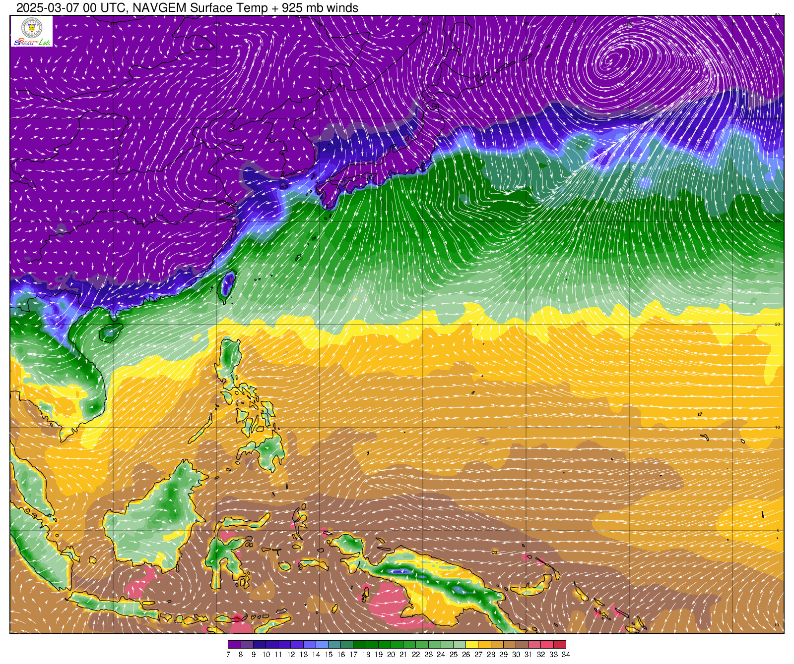
Task: Pick the medium green swatch between 22 and 23
Action: pos(422,645)
